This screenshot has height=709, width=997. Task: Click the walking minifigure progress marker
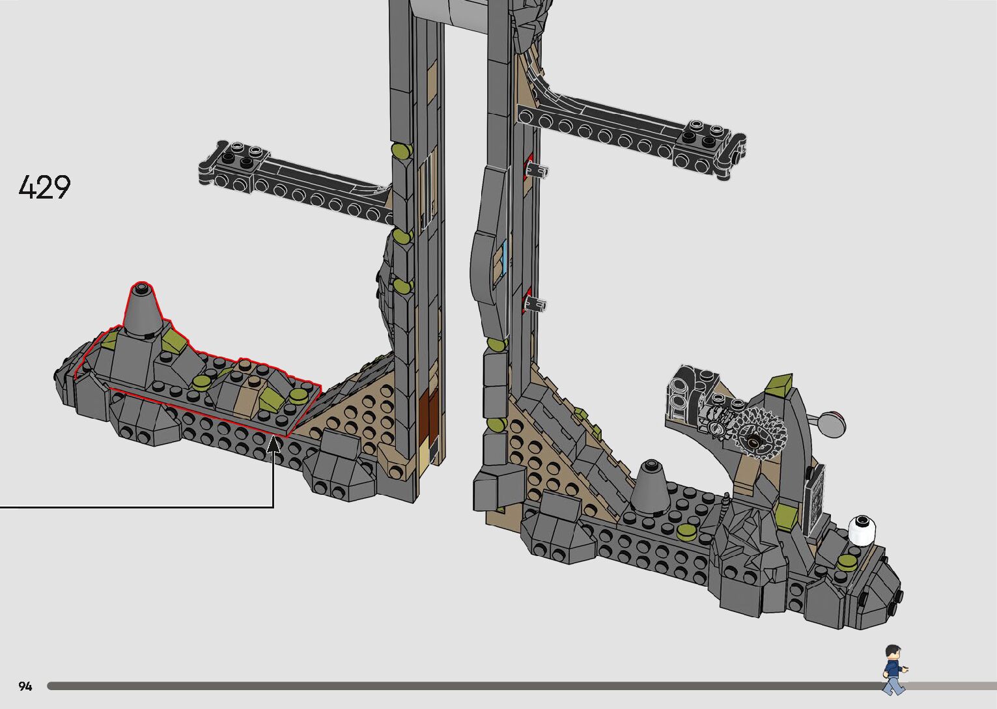click(x=893, y=669)
